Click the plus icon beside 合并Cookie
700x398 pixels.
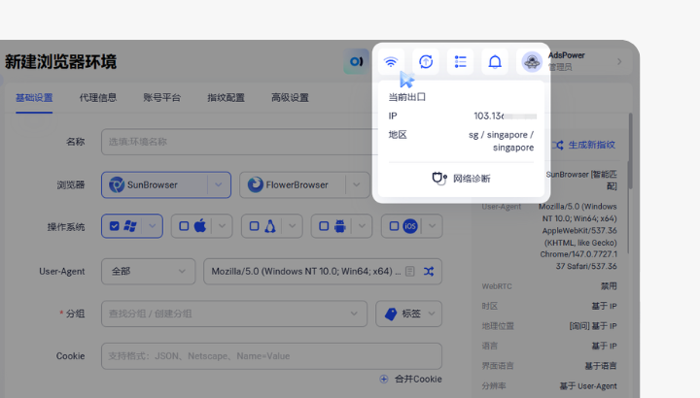click(x=384, y=379)
